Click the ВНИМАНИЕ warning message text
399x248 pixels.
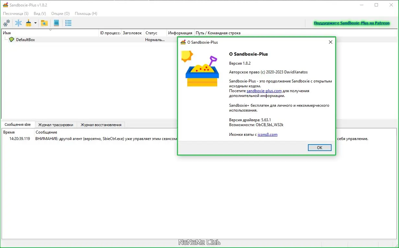pyautogui.click(x=106, y=139)
